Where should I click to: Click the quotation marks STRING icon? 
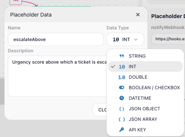121,56
